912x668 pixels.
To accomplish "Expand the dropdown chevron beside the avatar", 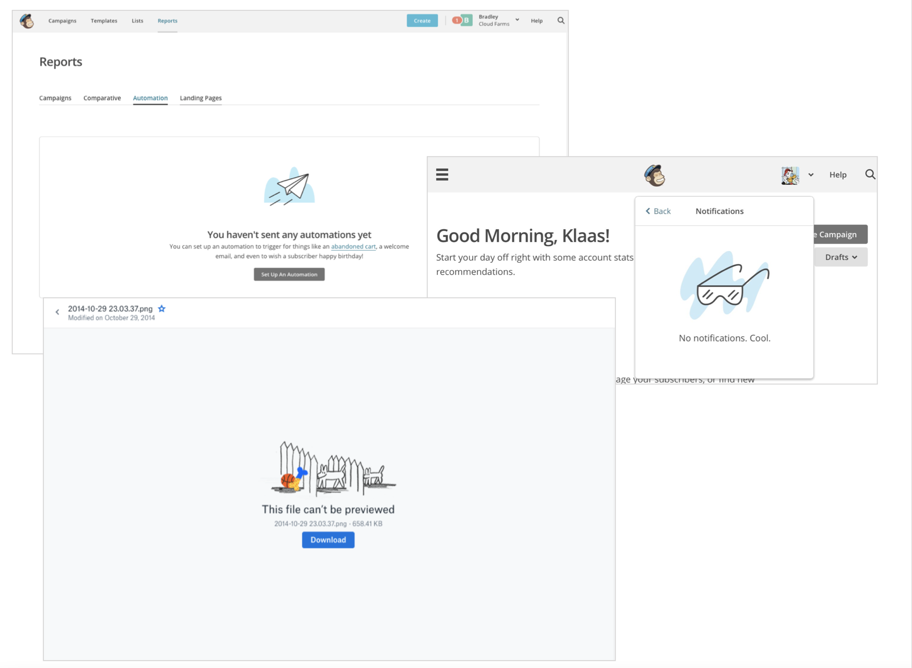I will click(811, 175).
